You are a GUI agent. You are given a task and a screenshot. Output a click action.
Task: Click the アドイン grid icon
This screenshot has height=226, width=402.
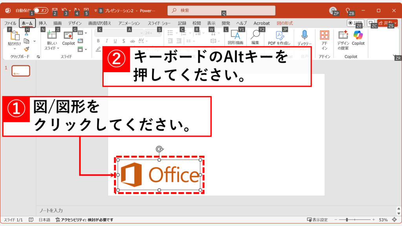tap(324, 35)
